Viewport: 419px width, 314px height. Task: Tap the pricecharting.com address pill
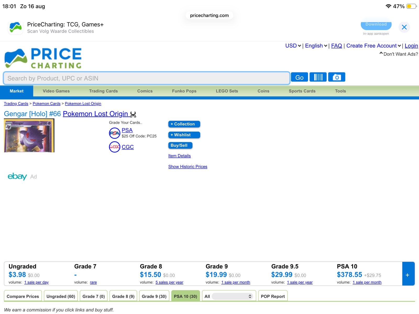point(209,15)
